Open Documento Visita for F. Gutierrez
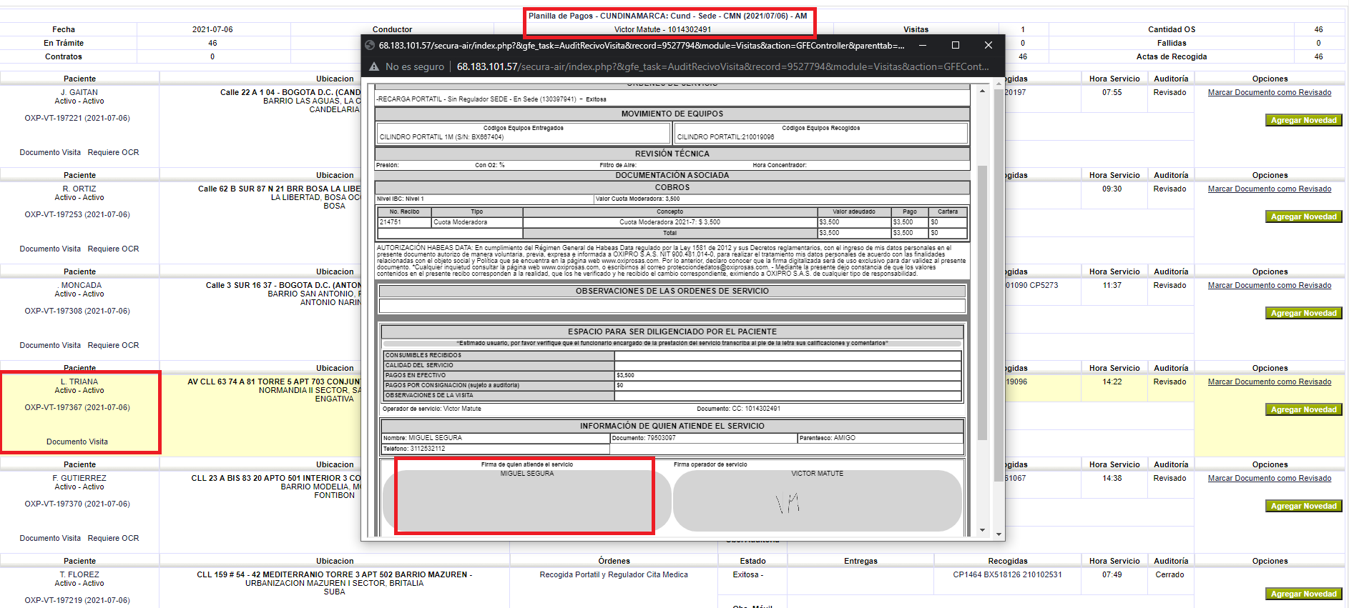The width and height of the screenshot is (1349, 608). (50, 538)
